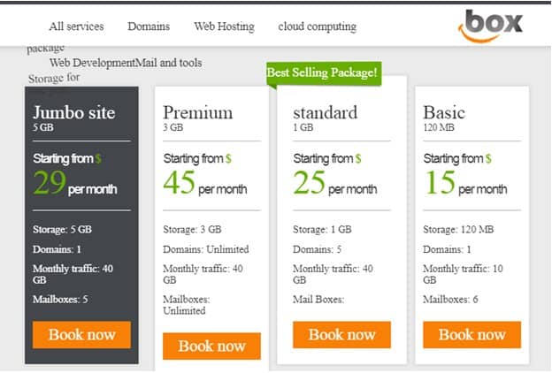Click Book now for Premium plan
This screenshot has height=373, width=552.
coord(211,346)
